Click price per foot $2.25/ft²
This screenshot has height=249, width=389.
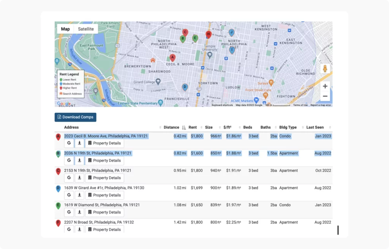[234, 222]
